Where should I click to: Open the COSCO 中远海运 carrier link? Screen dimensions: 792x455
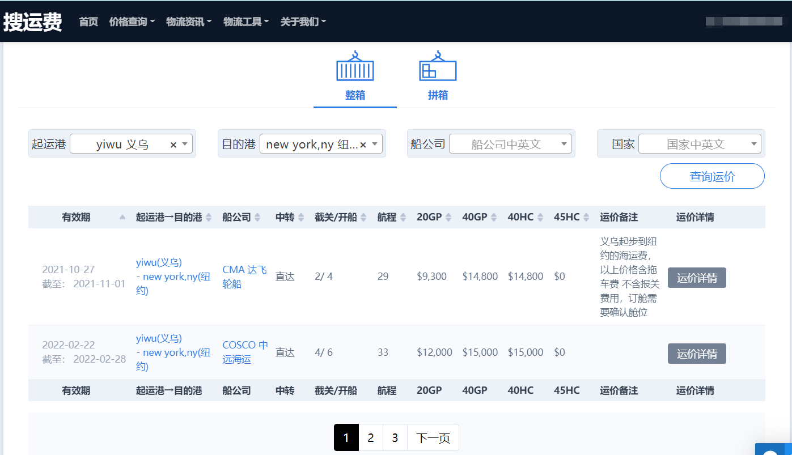click(x=245, y=352)
